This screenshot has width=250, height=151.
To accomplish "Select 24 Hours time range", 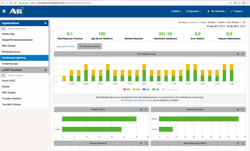I will (183, 22).
